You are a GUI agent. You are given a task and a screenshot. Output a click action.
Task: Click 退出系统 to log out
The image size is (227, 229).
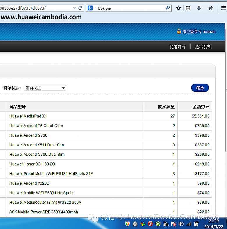pyautogui.click(x=203, y=47)
